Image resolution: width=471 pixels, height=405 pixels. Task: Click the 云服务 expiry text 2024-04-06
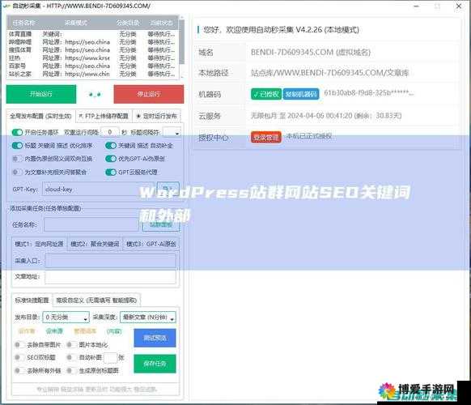point(326,116)
